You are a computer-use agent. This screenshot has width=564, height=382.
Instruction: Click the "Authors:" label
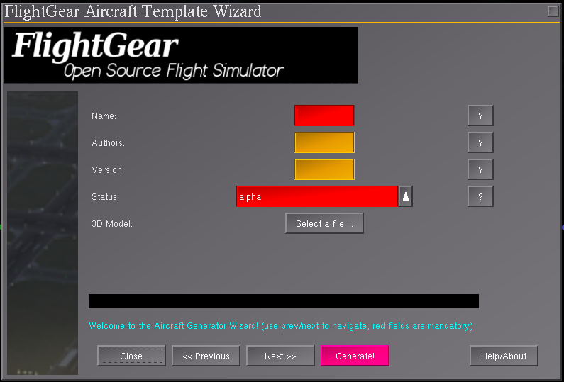108,143
